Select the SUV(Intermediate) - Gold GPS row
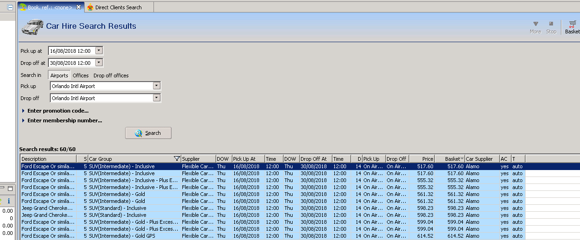 pyautogui.click(x=273, y=236)
